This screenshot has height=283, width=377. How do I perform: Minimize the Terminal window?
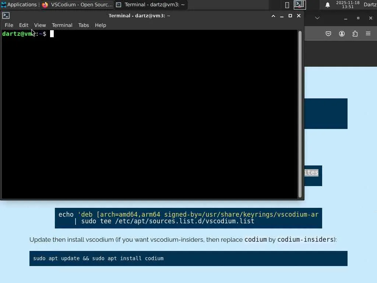[x=282, y=16]
